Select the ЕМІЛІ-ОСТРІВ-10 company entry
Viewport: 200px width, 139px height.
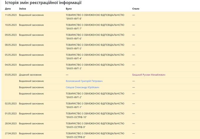click(95, 115)
